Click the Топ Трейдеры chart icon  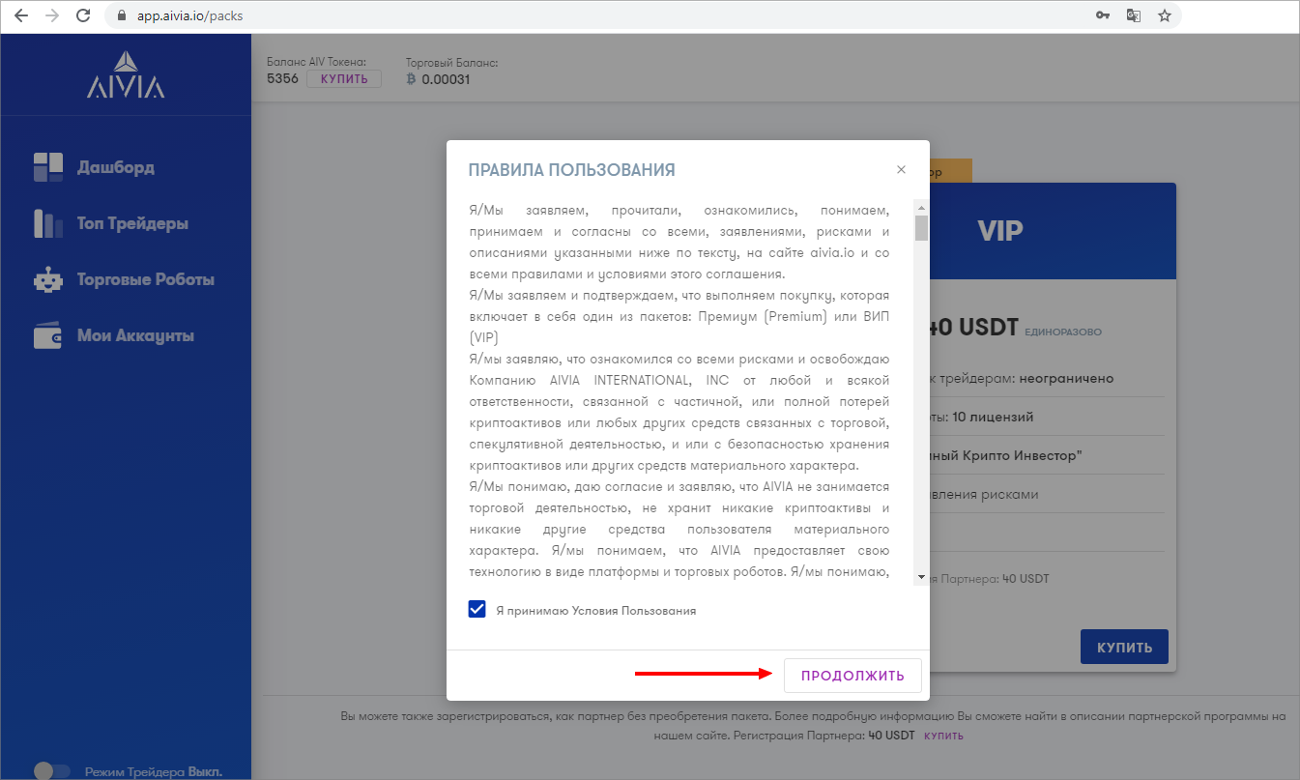47,223
